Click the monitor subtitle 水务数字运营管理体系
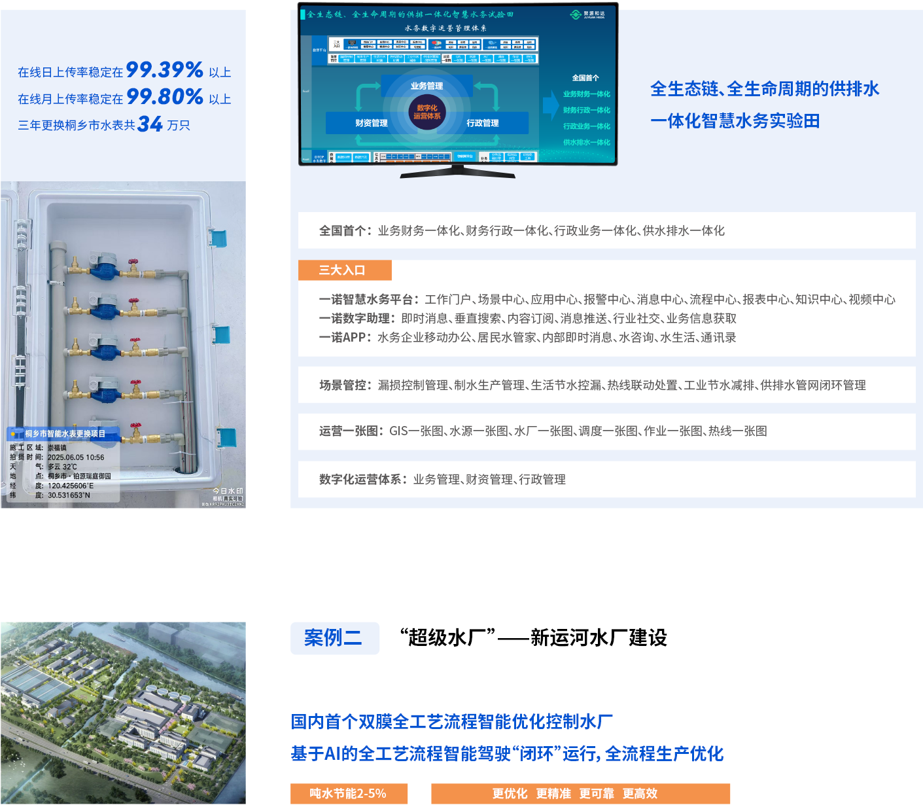Viewport: 923px width, 805px height. click(445, 28)
